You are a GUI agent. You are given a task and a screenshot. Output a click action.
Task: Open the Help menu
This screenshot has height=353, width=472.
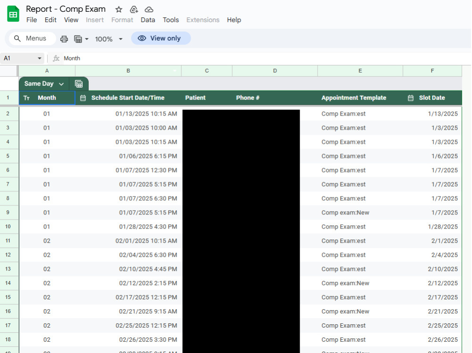234,20
